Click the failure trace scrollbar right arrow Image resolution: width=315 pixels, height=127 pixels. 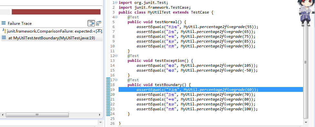pos(100,115)
